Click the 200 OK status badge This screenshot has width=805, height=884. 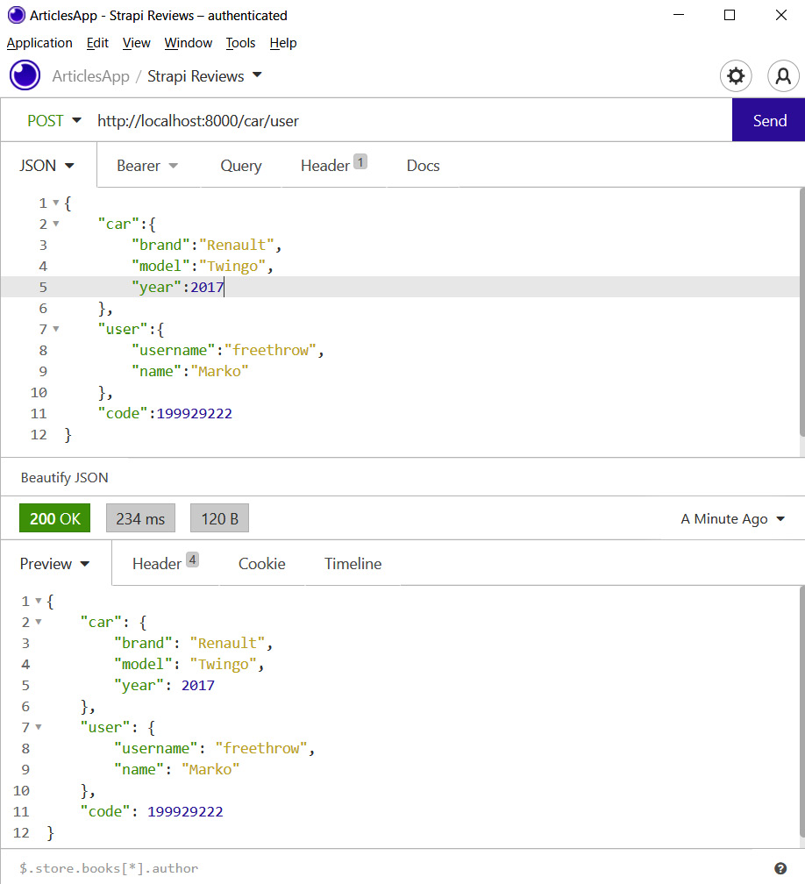click(x=54, y=518)
